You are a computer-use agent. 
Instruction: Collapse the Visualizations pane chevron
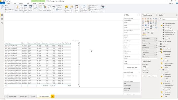(157, 15)
